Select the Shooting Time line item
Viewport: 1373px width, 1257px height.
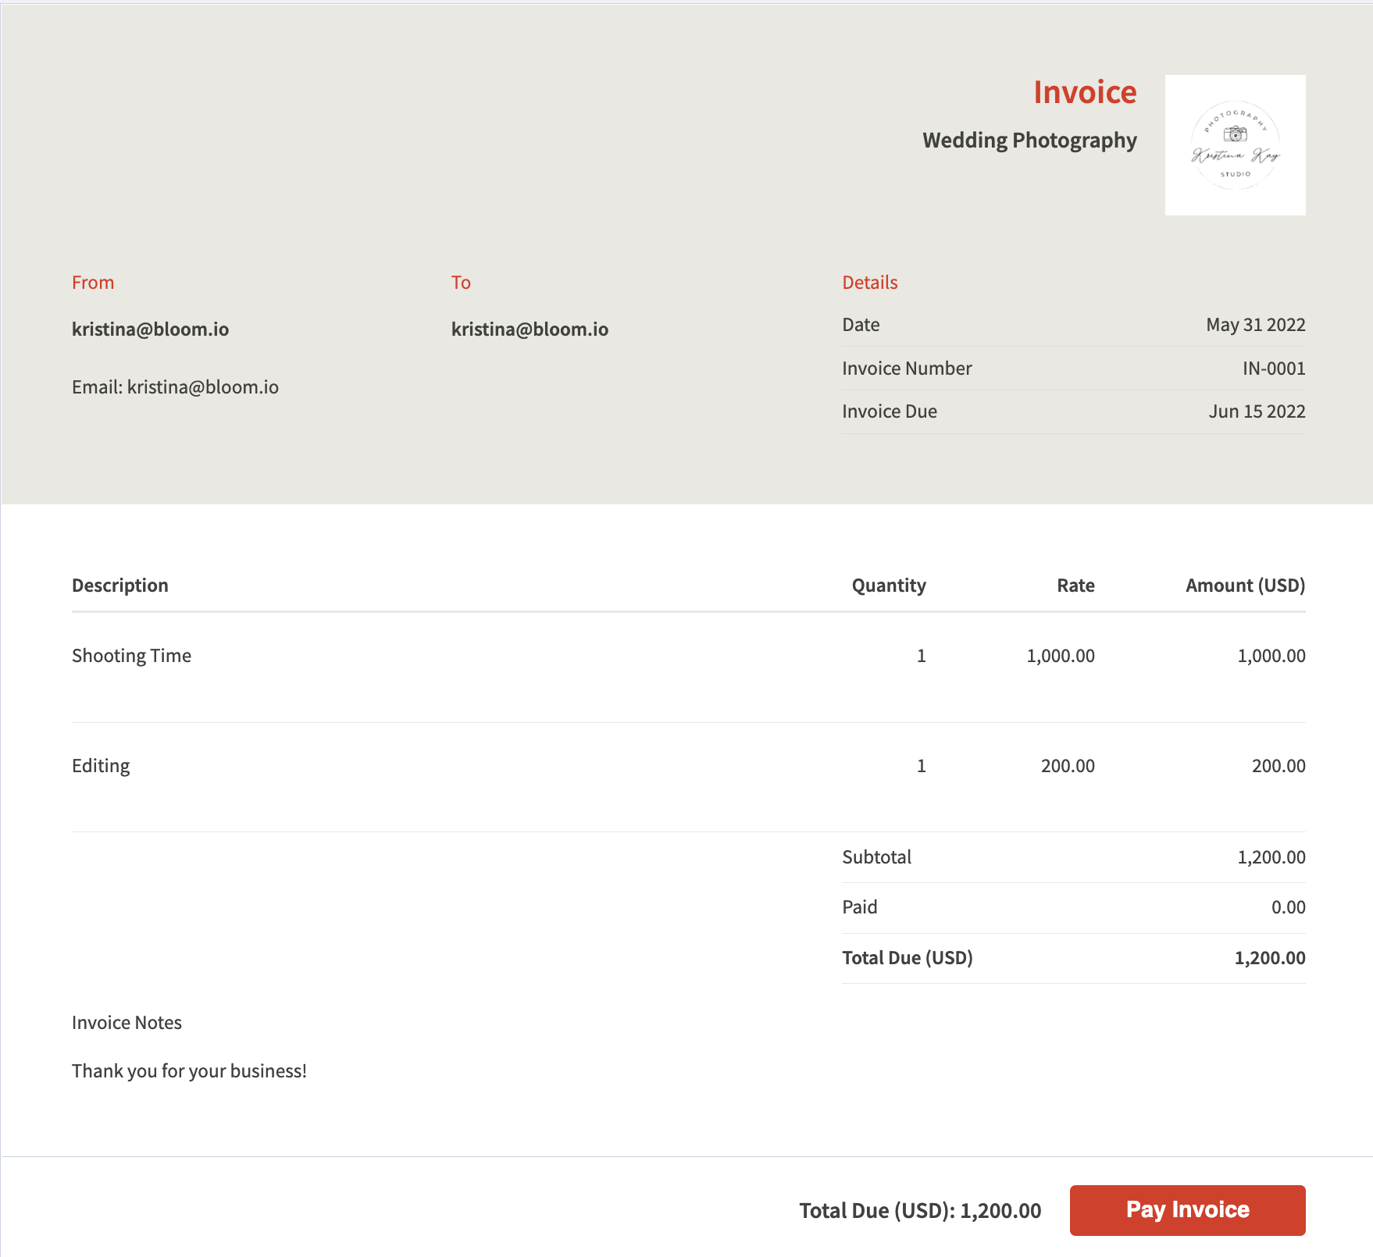pyautogui.click(x=131, y=656)
